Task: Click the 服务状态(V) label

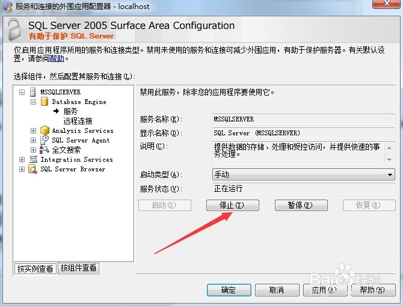Action: (x=161, y=189)
